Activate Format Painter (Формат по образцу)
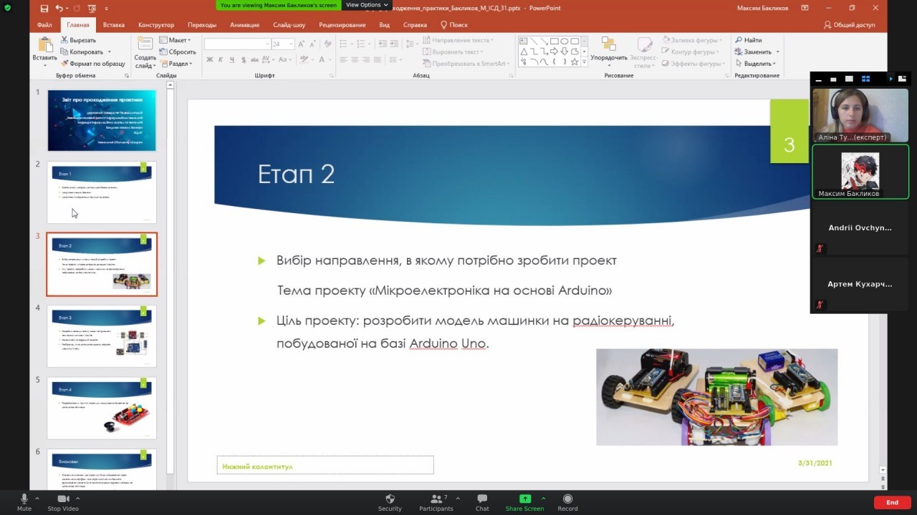The image size is (917, 515). tap(92, 63)
